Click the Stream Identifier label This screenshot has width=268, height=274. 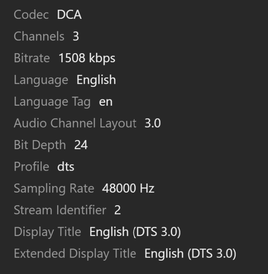(x=60, y=210)
